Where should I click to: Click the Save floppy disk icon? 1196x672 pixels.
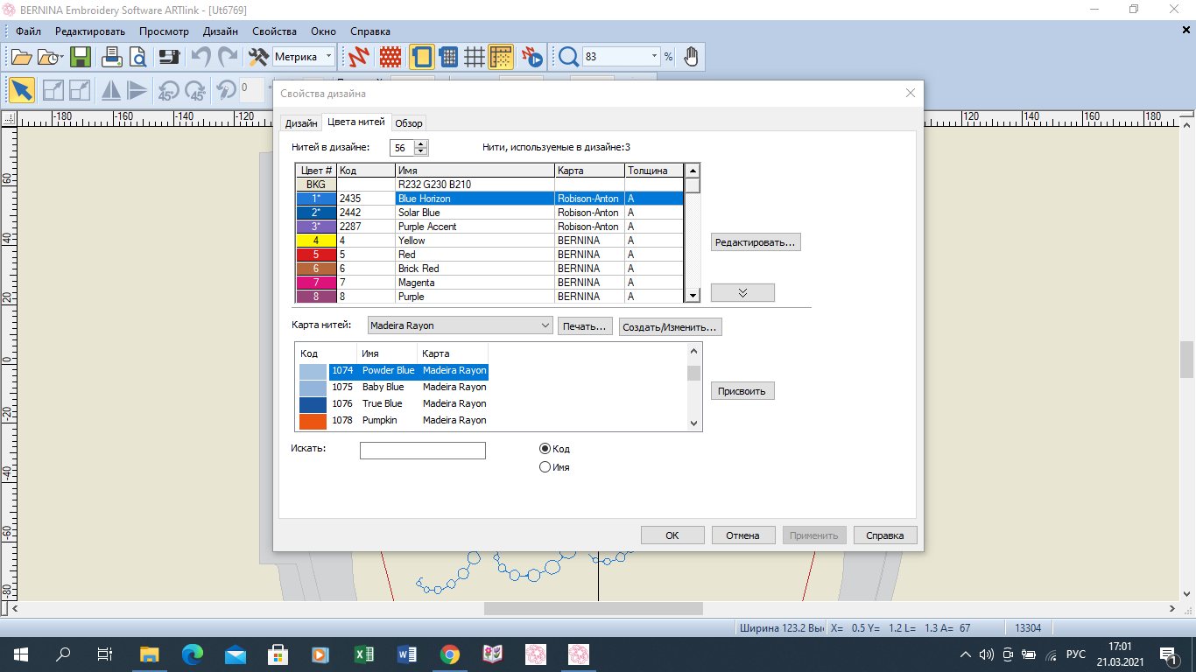81,57
